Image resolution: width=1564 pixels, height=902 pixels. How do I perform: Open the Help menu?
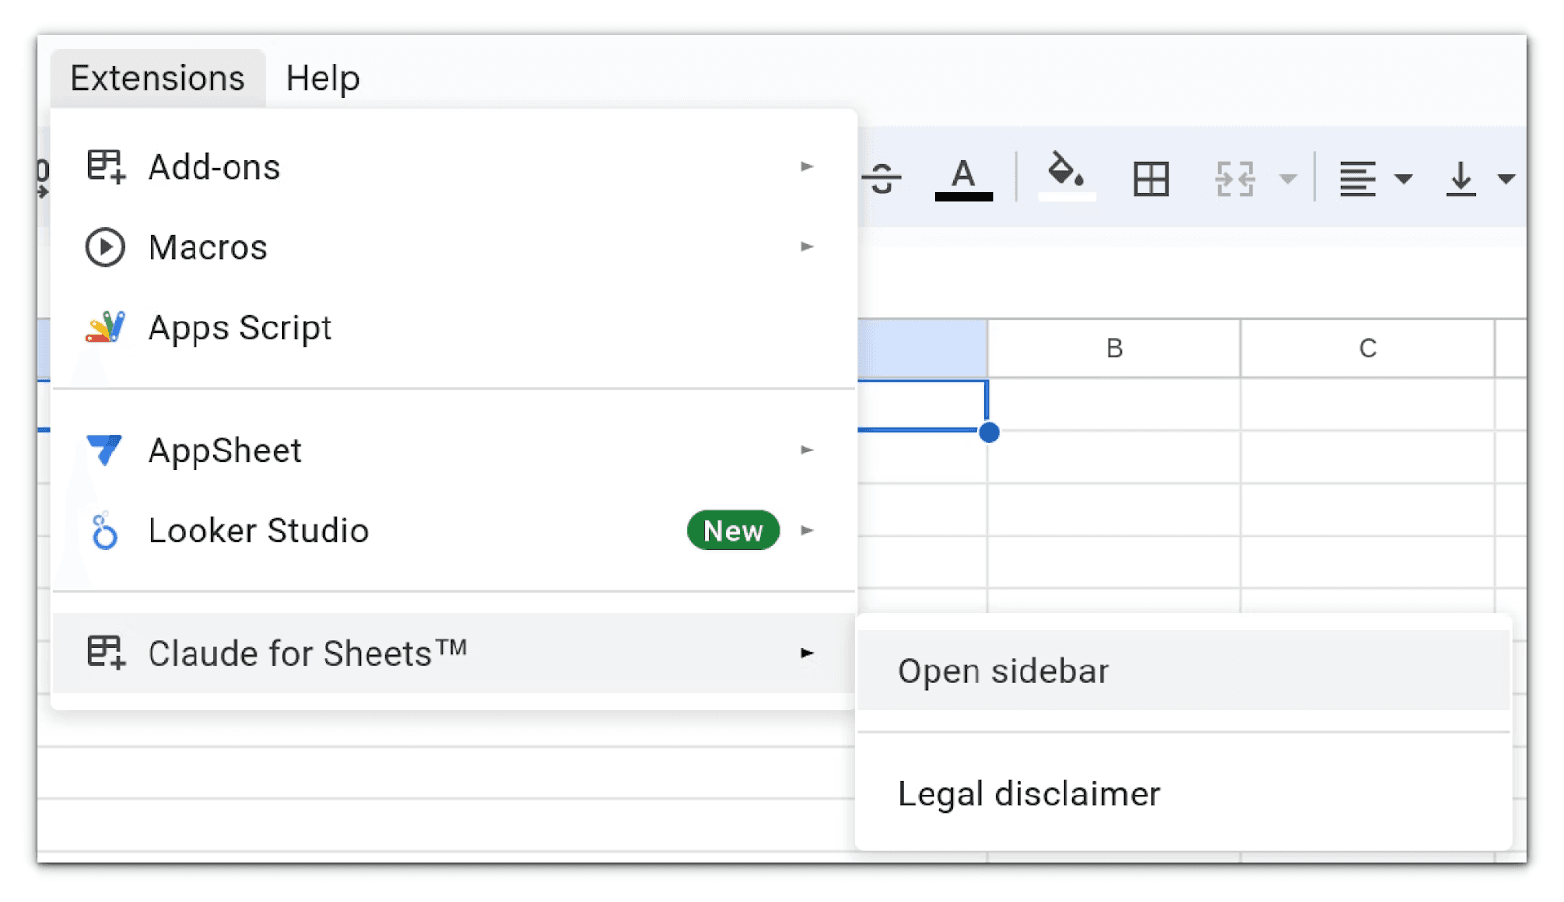pyautogui.click(x=323, y=78)
